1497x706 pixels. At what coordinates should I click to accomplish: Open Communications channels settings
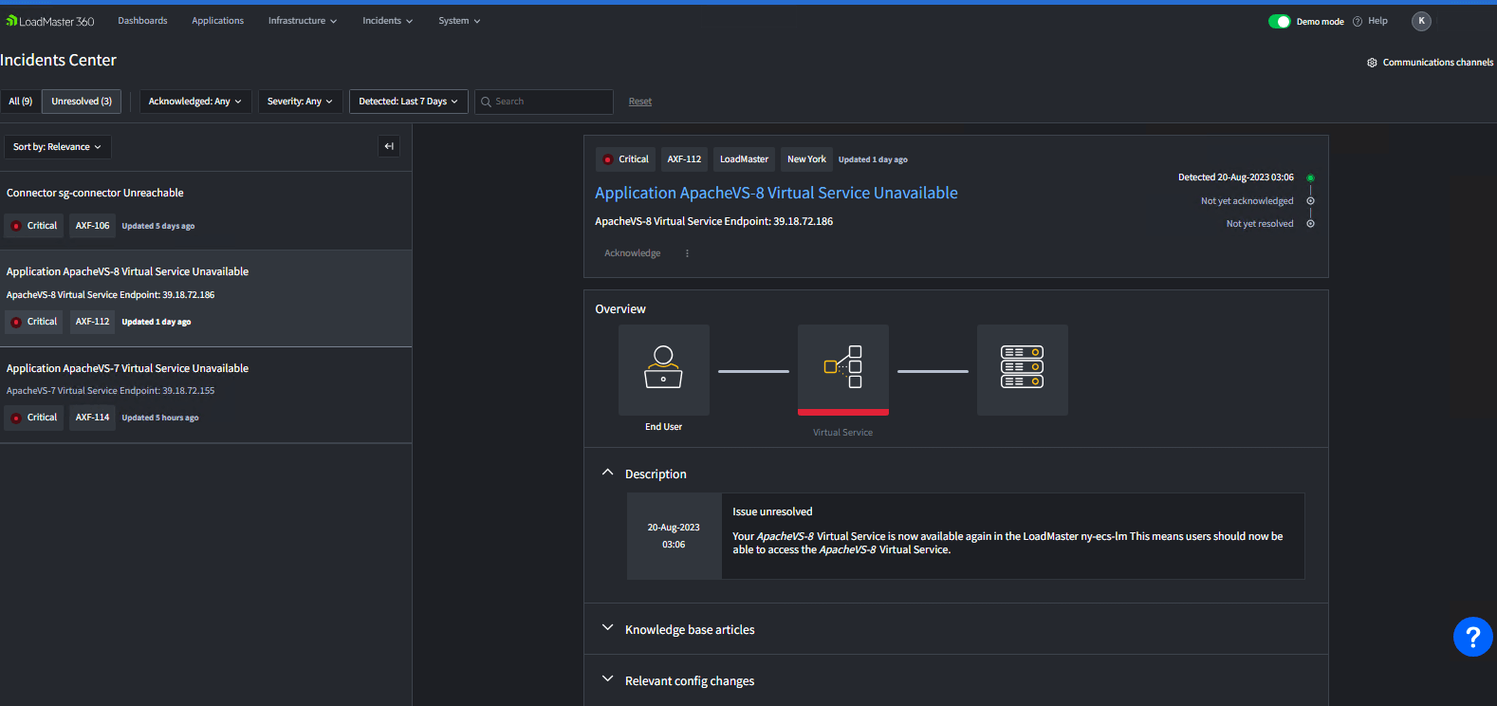[x=1430, y=63]
